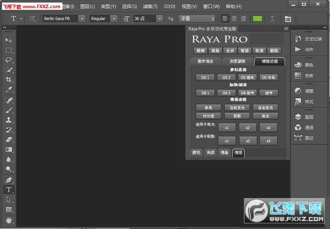The height and width of the screenshot is (229, 330).
Task: Open the 类型(Y) menu
Action: (108, 7)
